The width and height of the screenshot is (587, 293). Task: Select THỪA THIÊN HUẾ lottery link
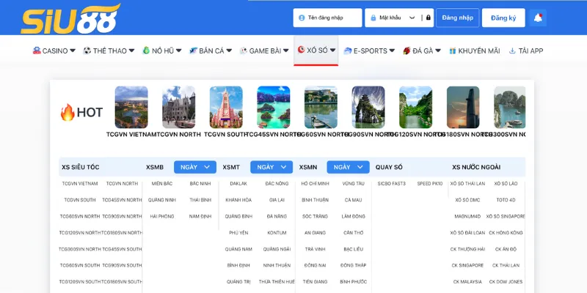click(x=277, y=282)
